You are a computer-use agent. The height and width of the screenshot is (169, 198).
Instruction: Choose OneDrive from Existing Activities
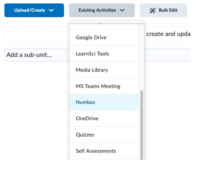pyautogui.click(x=104, y=119)
